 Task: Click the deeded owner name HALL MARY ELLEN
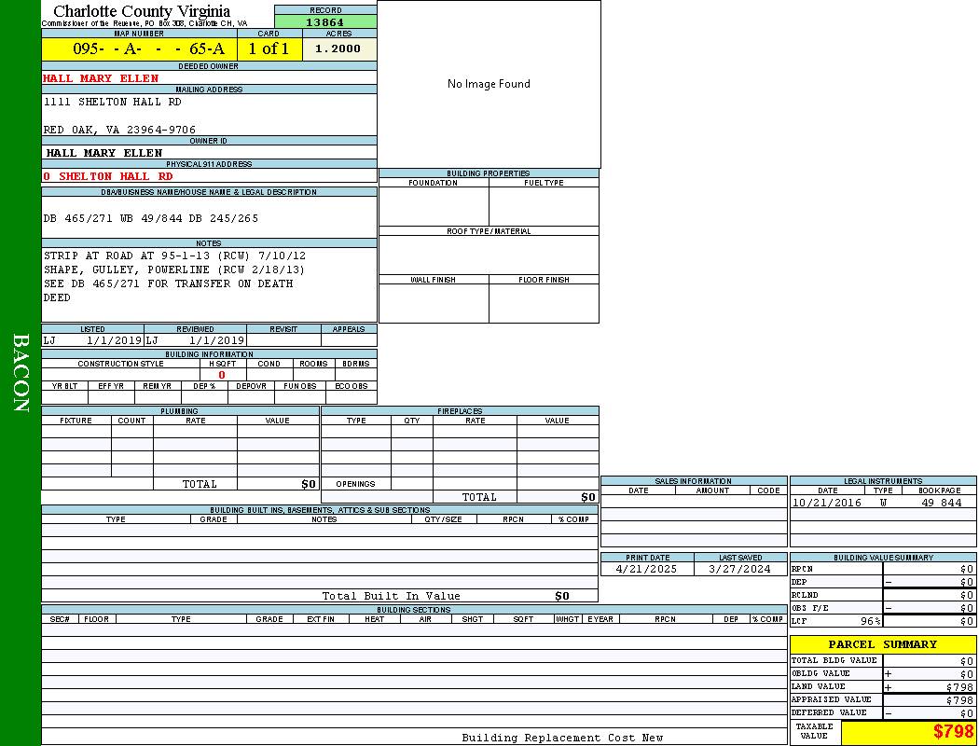pyautogui.click(x=101, y=78)
